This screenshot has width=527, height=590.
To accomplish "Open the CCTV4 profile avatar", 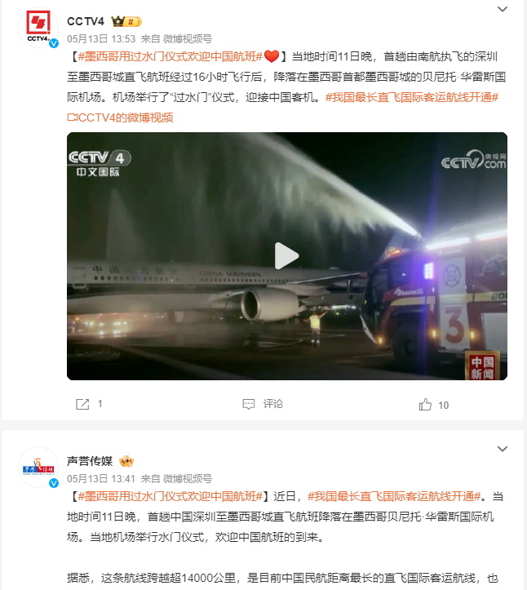I will (x=38, y=28).
